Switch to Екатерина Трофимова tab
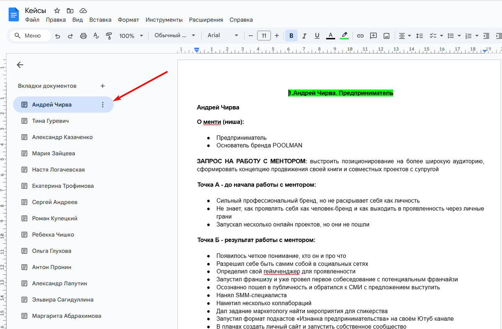This screenshot has height=329, width=502. coord(63,186)
